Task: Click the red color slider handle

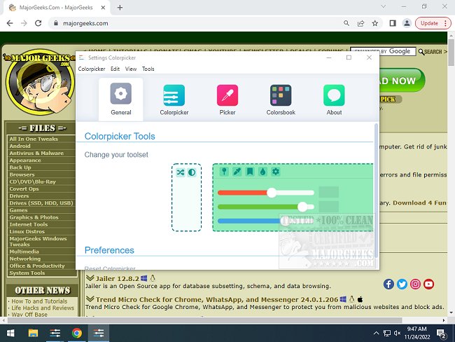Action: pos(272,193)
